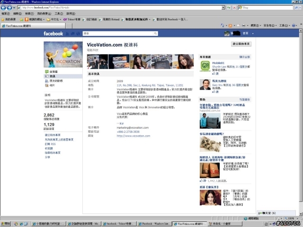Image resolution: width=303 pixels, height=227 pixels.
Task: Select the VicoVation.com browser tab
Action: pos(33,26)
